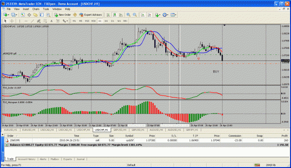This screenshot has height=168, width=291.
Task: Open the Insert menu
Action: [26, 9]
